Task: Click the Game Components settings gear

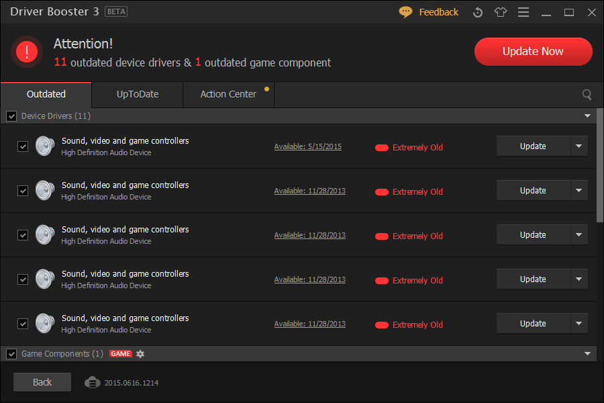Action: pyautogui.click(x=140, y=354)
